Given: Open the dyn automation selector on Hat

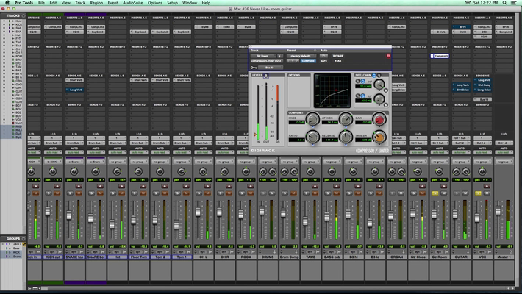Looking at the screenshot, I should (x=117, y=252).
